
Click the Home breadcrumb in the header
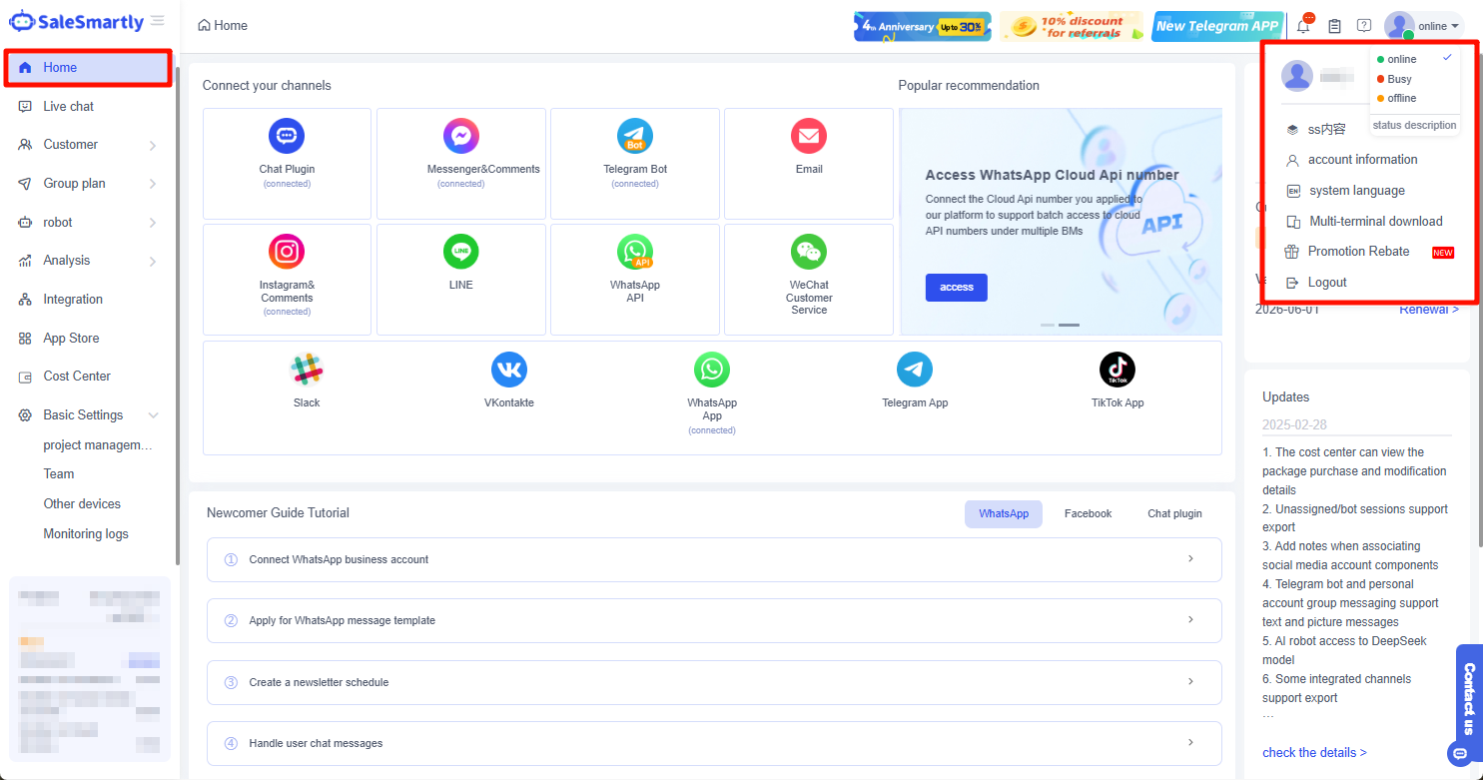tap(223, 26)
